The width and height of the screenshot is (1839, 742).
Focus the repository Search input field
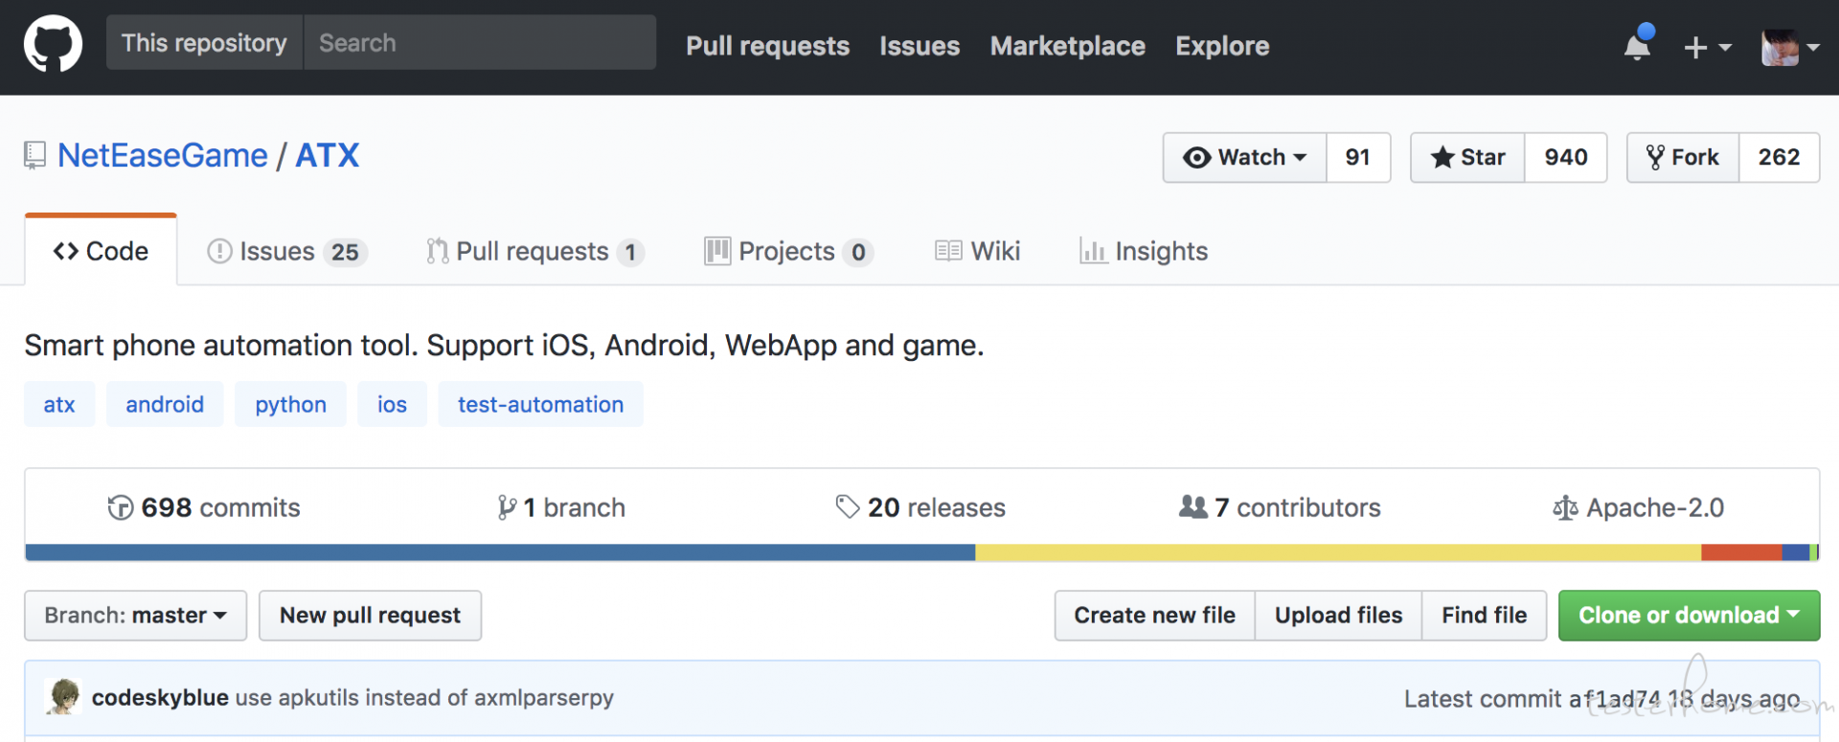480,42
